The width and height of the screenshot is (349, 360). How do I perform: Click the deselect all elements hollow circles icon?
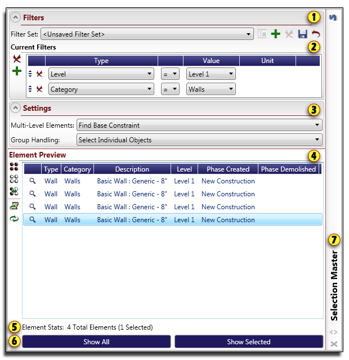15,179
